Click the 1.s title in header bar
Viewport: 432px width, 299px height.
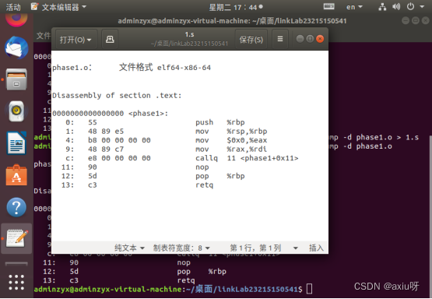point(189,34)
